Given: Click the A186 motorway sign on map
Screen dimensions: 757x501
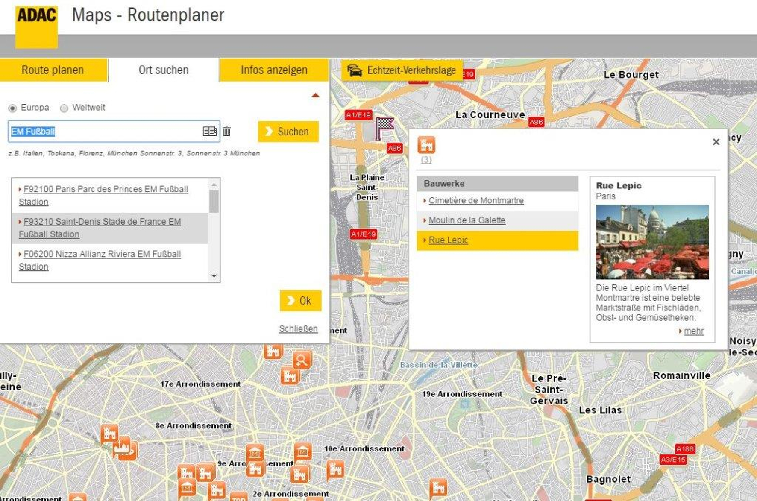Looking at the screenshot, I should coord(685,449).
